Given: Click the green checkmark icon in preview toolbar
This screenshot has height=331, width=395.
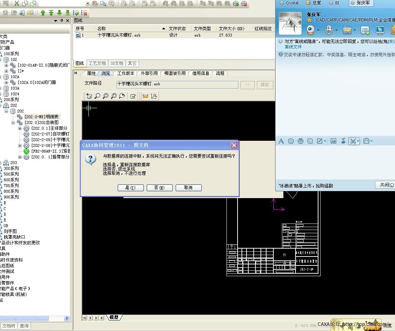Looking at the screenshot, I should tap(133, 96).
